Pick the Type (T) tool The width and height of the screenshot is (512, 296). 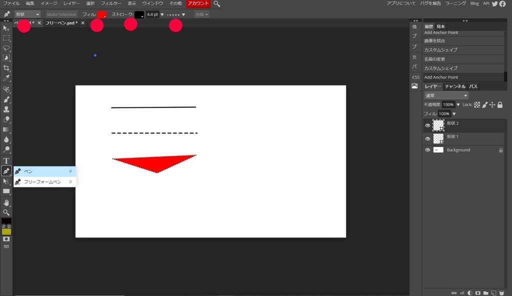tap(6, 160)
